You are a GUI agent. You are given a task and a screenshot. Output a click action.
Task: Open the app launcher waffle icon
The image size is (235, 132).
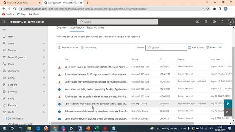coord(4,22)
